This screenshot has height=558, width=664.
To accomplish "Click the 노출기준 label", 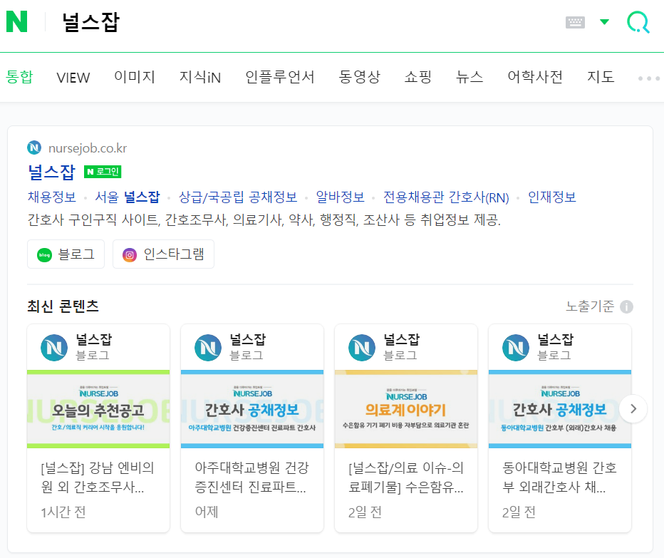I will click(x=590, y=306).
